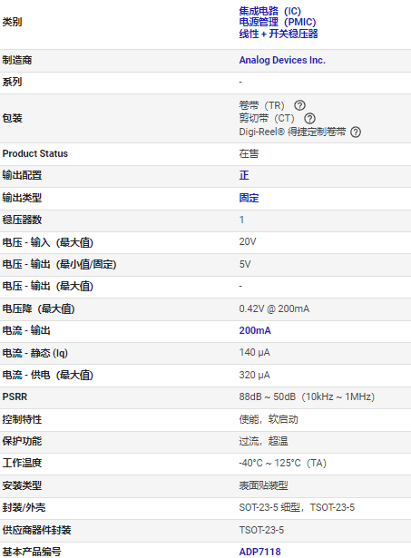The height and width of the screenshot is (558, 411).
Task: Click the help icon next to 卷带 (TR)
Action: coord(299,105)
